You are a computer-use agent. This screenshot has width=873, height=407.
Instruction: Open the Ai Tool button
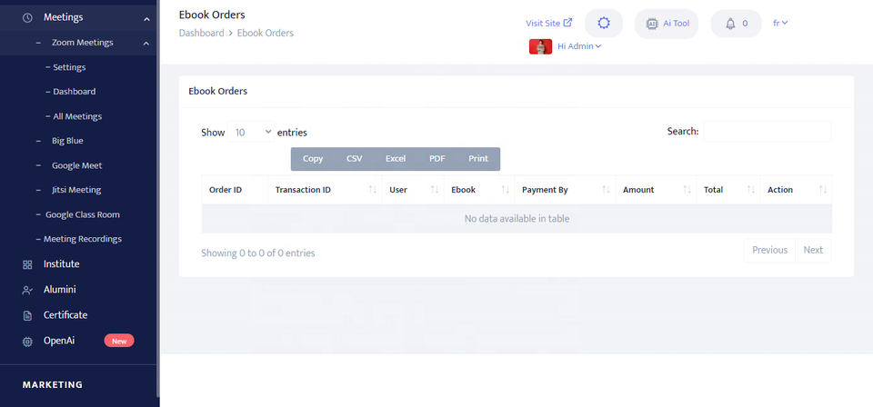click(666, 24)
